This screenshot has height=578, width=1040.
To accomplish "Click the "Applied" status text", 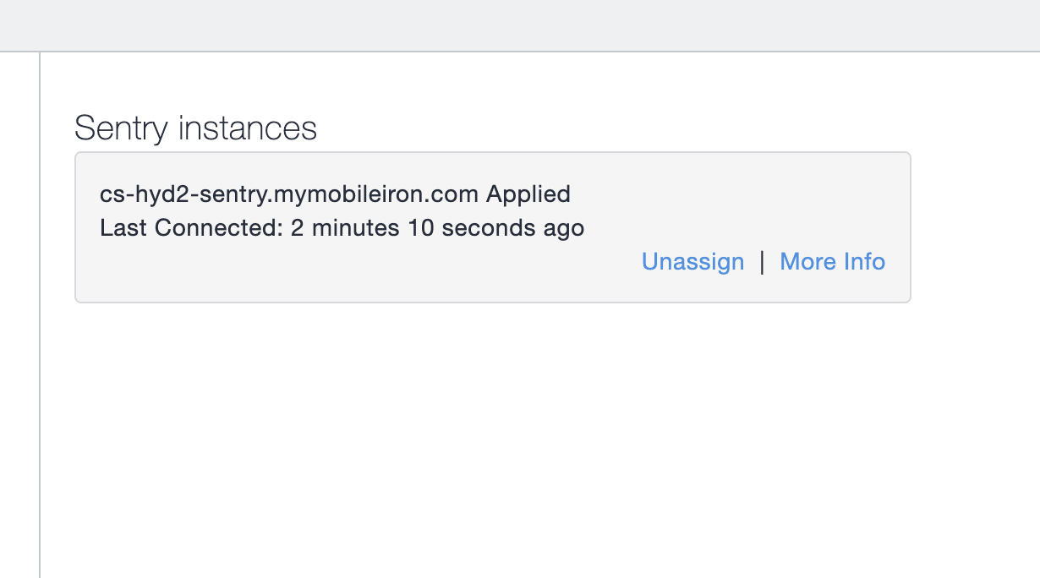I will pos(528,194).
